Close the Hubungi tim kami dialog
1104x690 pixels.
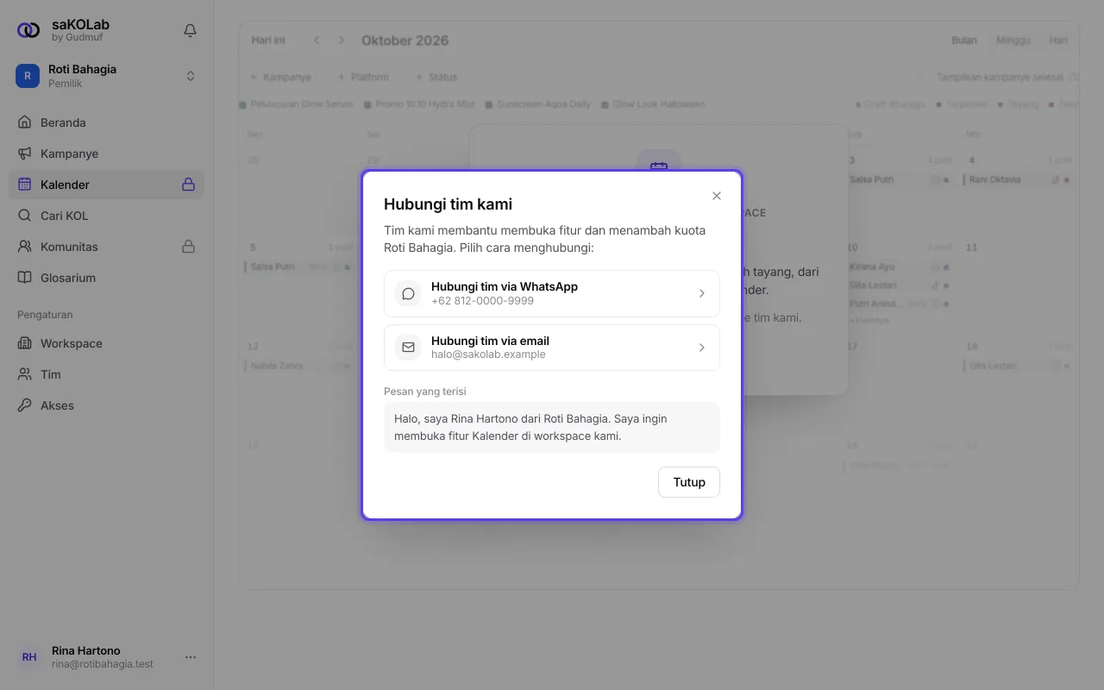(x=717, y=196)
